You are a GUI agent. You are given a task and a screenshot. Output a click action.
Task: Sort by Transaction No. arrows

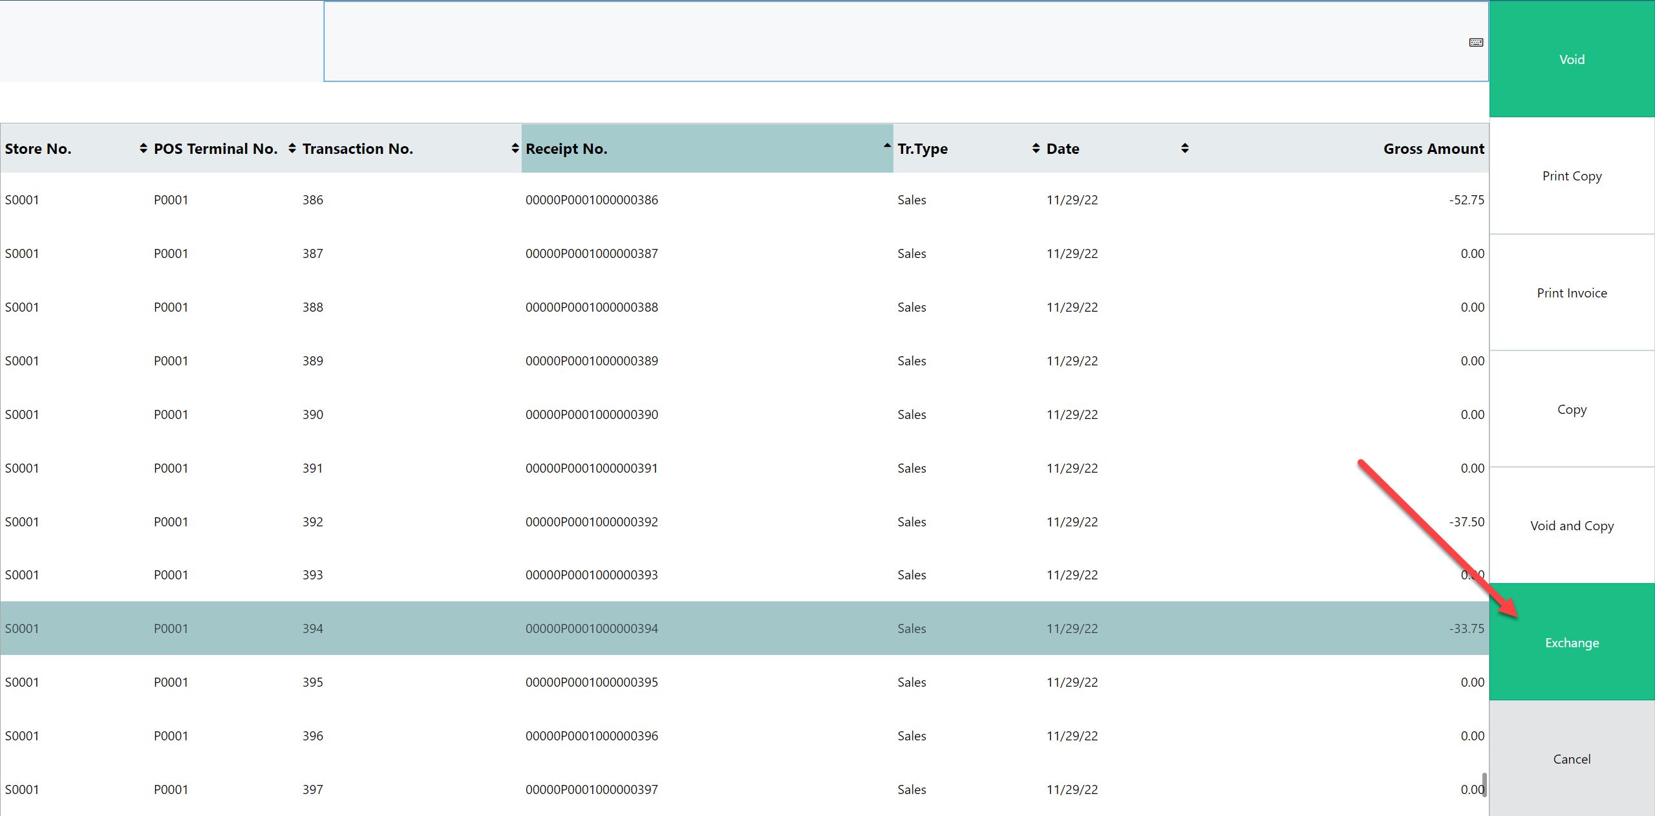pos(515,149)
